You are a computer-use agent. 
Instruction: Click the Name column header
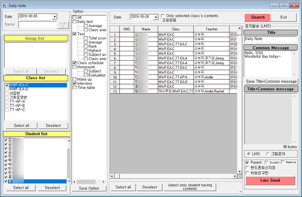[146, 29]
